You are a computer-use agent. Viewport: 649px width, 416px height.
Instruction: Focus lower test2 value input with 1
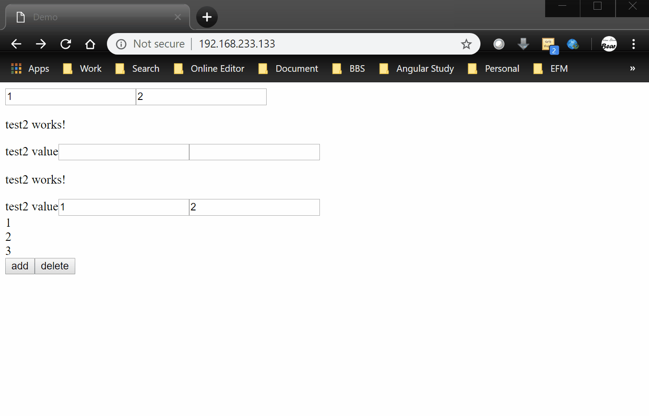[124, 207]
